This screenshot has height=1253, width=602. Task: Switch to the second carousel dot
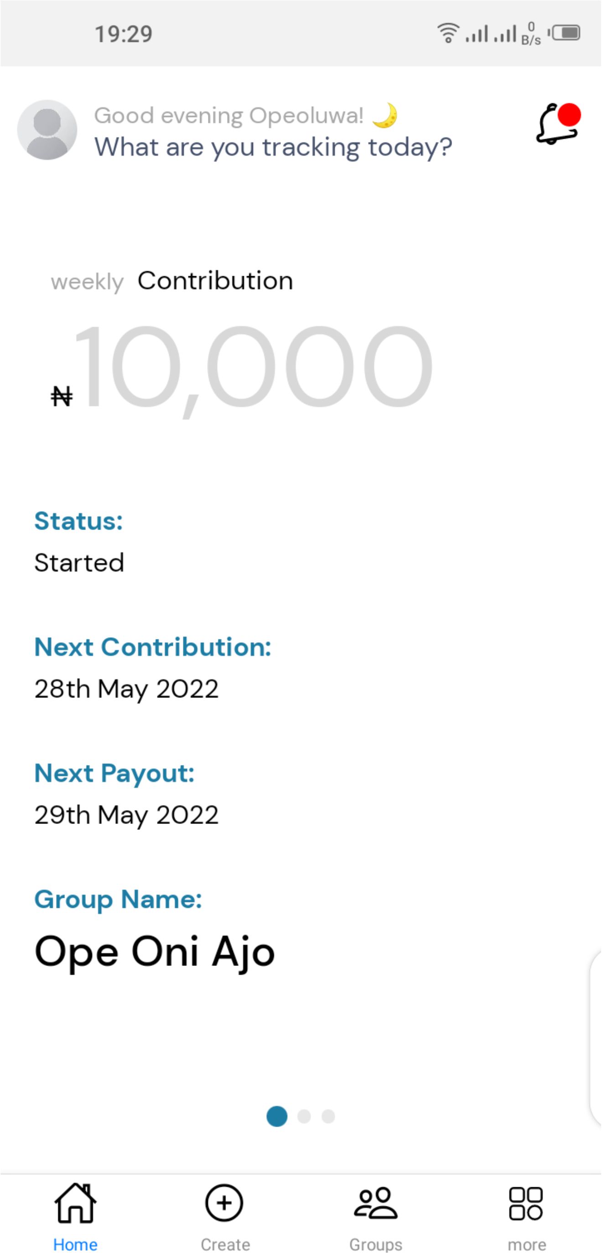(304, 1116)
